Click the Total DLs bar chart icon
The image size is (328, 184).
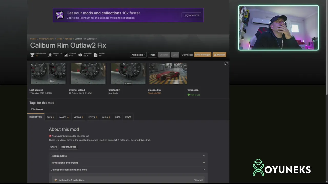[66, 55]
